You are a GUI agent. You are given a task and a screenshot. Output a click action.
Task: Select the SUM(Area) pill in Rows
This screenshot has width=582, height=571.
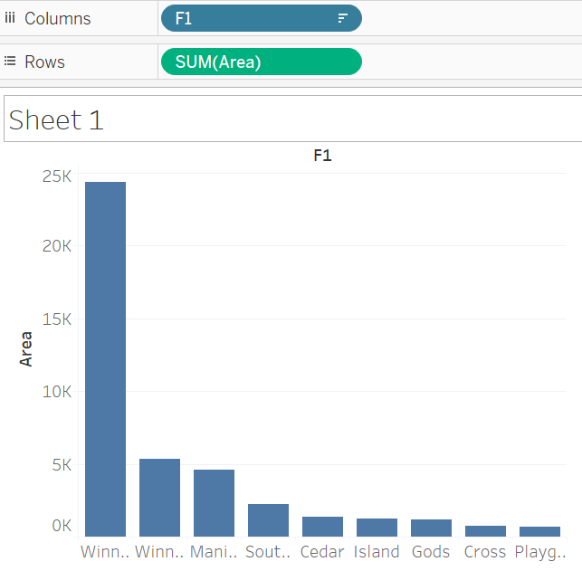pos(261,62)
